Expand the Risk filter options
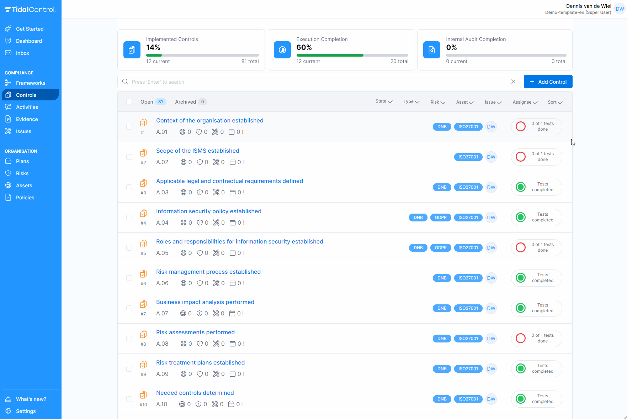The image size is (627, 419). (x=437, y=102)
